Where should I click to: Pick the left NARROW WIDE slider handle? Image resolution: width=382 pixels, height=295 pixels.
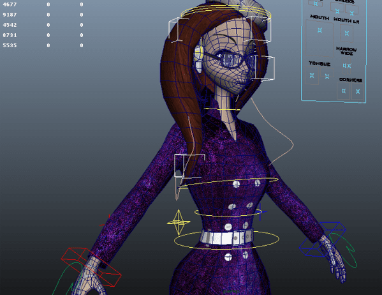pyautogui.click(x=344, y=65)
